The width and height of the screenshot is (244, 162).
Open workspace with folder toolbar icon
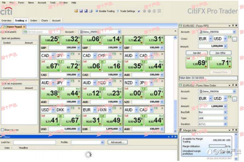coord(76,11)
